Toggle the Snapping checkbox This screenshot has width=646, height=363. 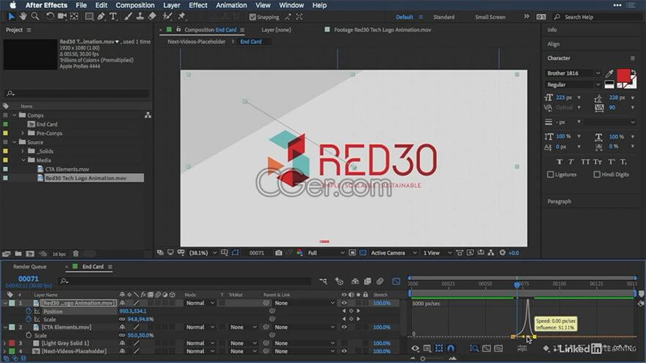[x=253, y=17]
